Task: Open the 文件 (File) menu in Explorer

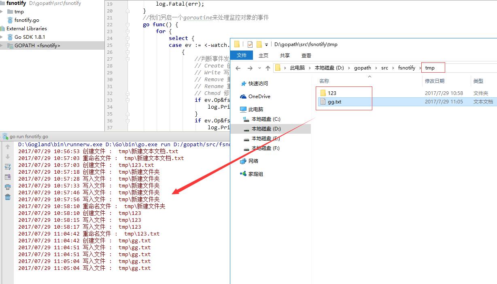Action: point(242,55)
